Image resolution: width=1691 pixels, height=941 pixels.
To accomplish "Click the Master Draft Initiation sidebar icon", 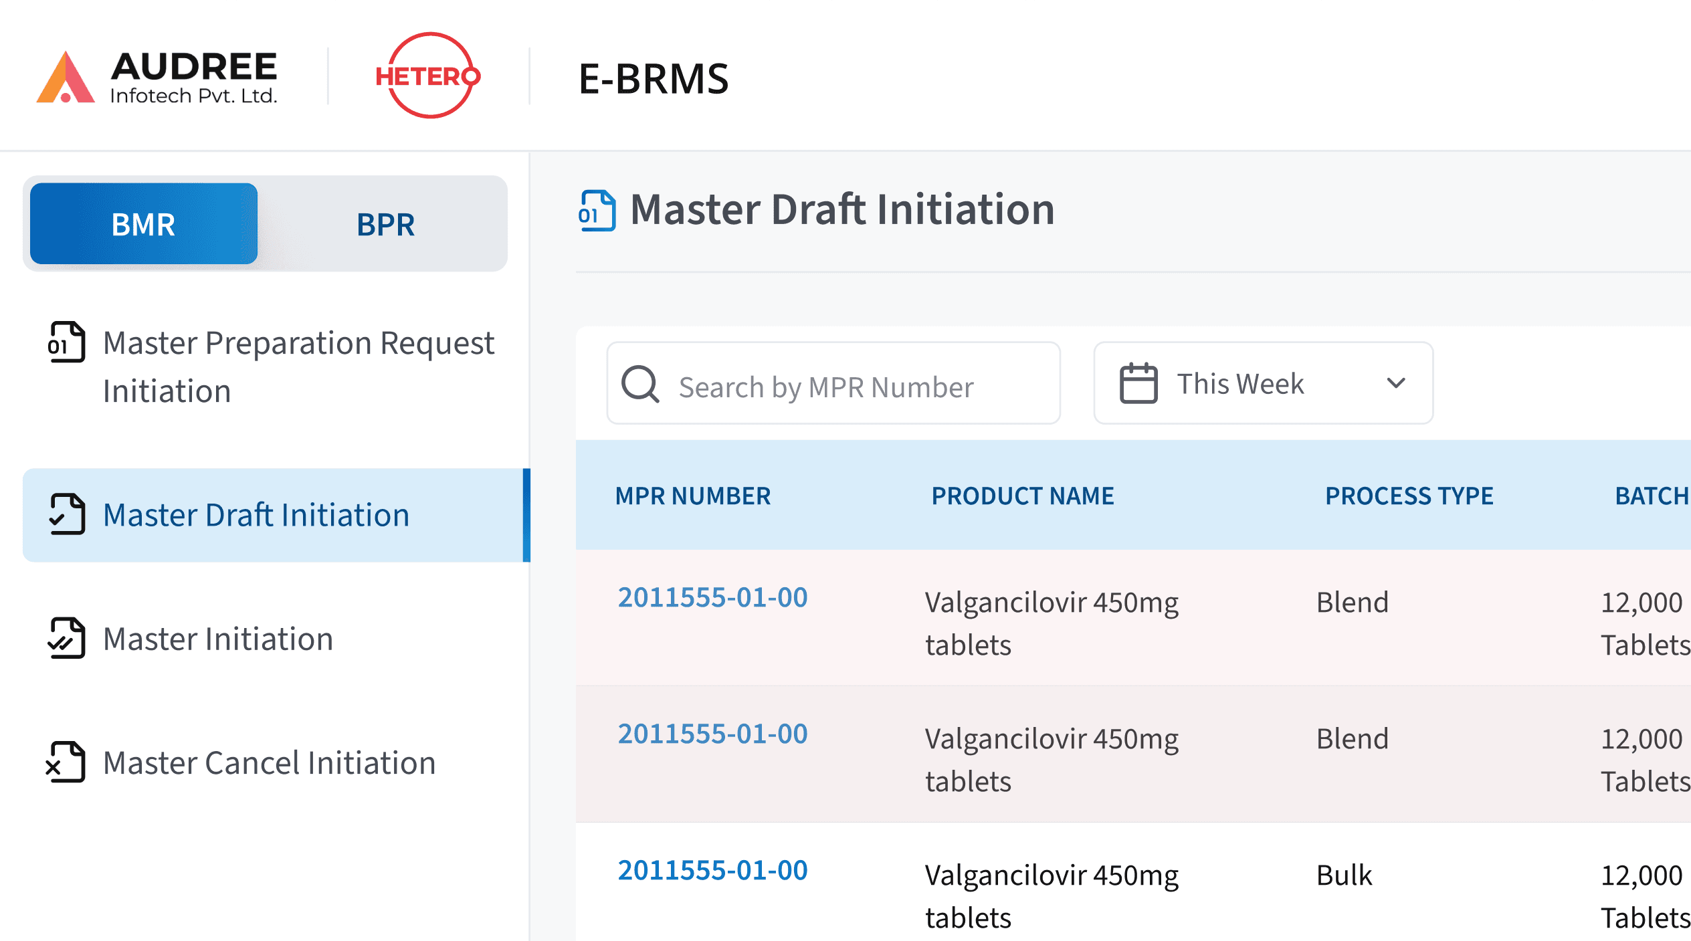I will pos(66,514).
